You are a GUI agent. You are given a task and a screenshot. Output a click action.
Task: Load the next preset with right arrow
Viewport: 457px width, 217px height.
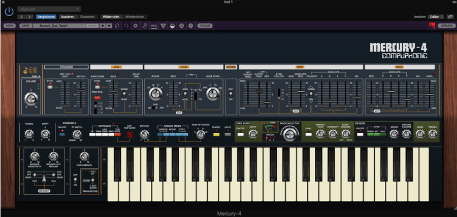coord(109,26)
